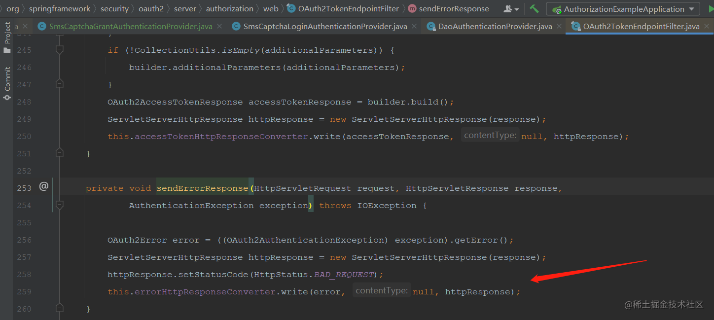714x320 pixels.
Task: Close SmsCaptchaGrantAuthenticationProvider.java tab
Action: (x=219, y=27)
